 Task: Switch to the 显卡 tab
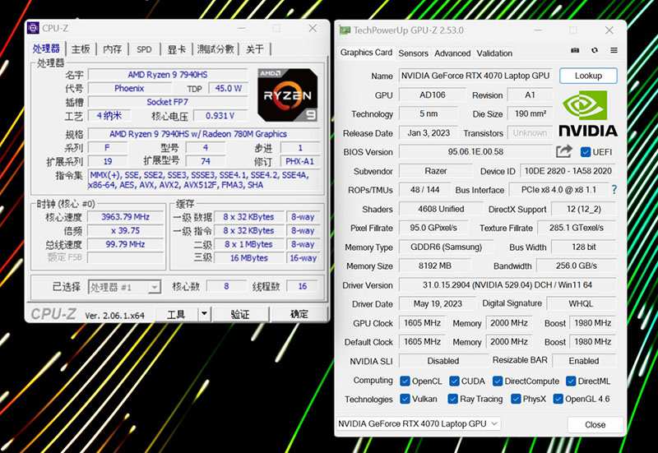click(176, 49)
